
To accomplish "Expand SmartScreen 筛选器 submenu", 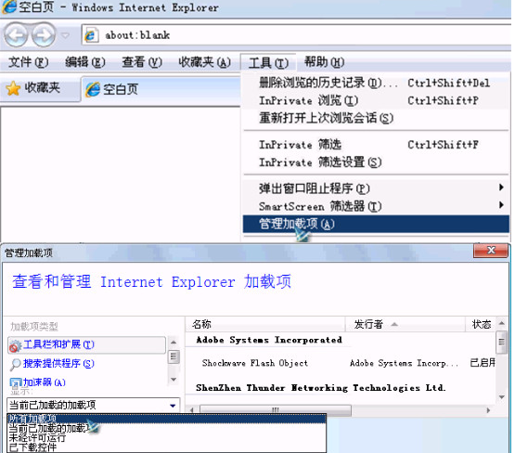I will tap(376, 206).
